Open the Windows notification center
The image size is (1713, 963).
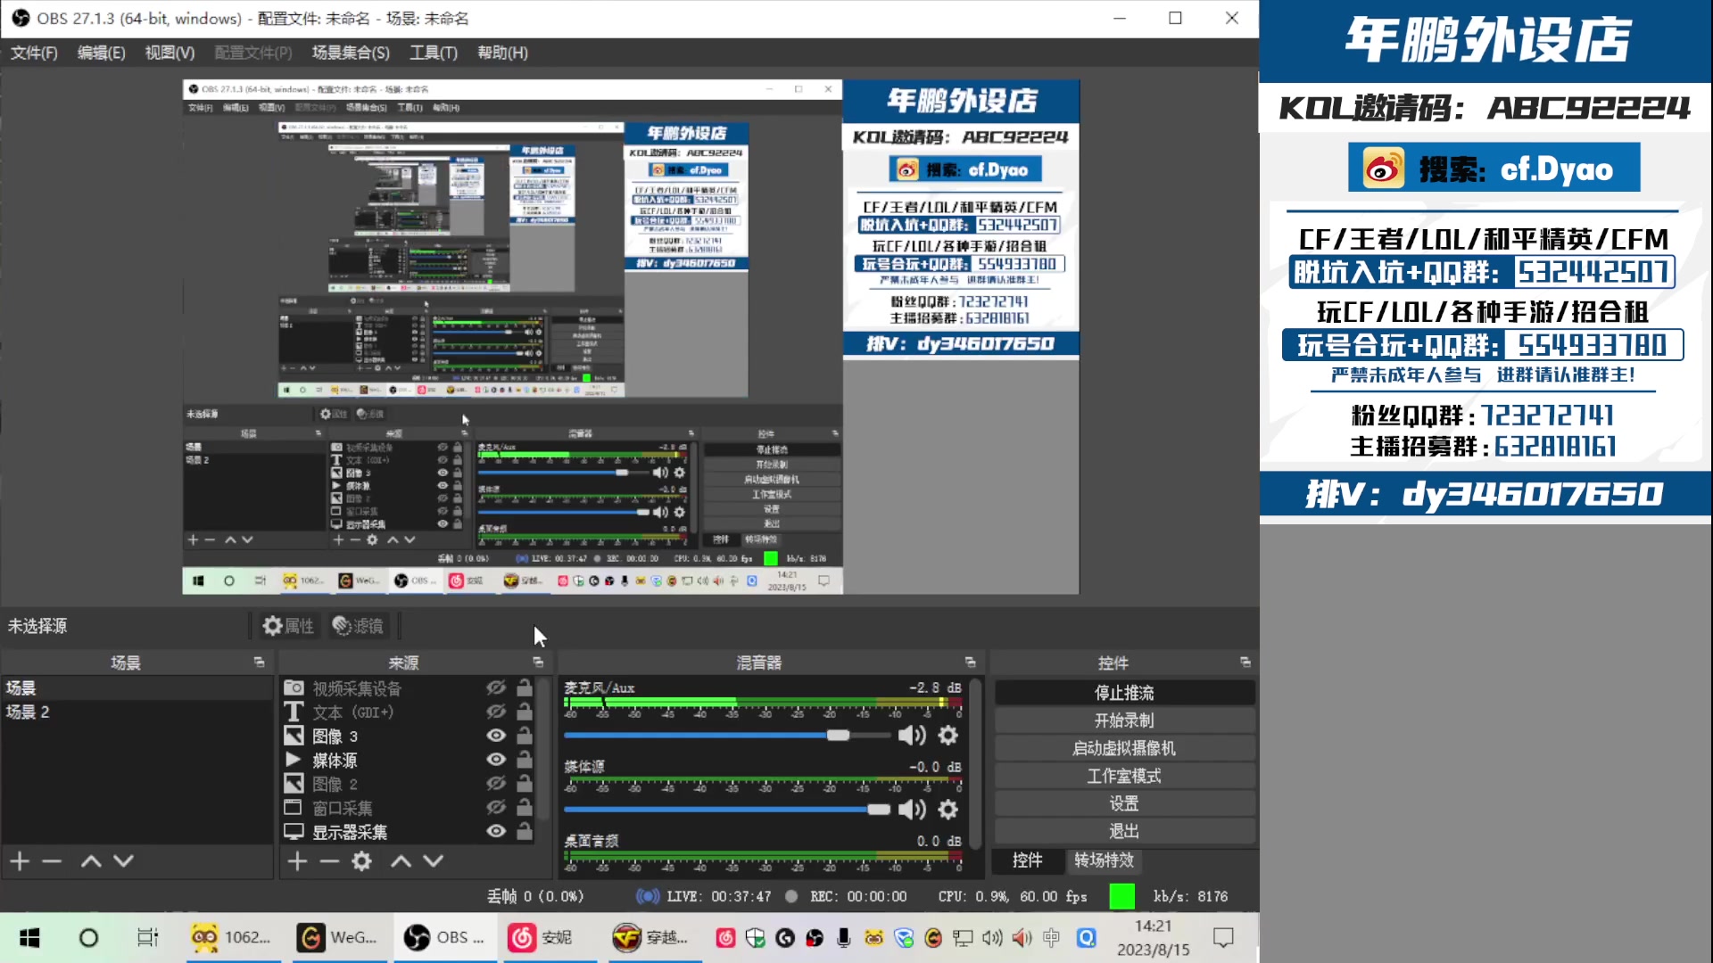(x=1223, y=938)
